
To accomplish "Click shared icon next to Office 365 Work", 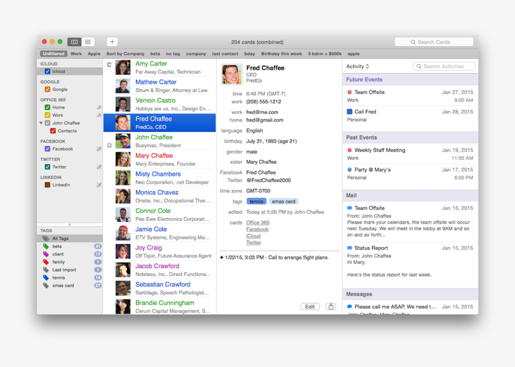I will 99,115.
